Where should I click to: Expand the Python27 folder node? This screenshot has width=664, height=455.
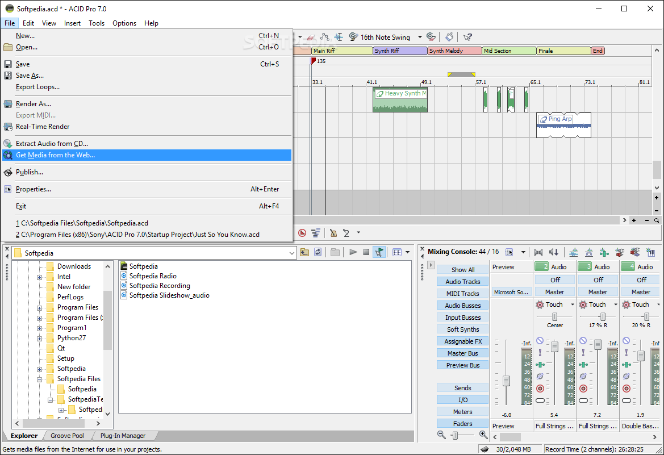tap(39, 339)
